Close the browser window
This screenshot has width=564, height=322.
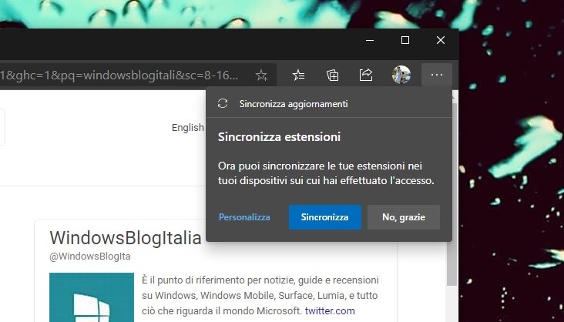(x=441, y=40)
